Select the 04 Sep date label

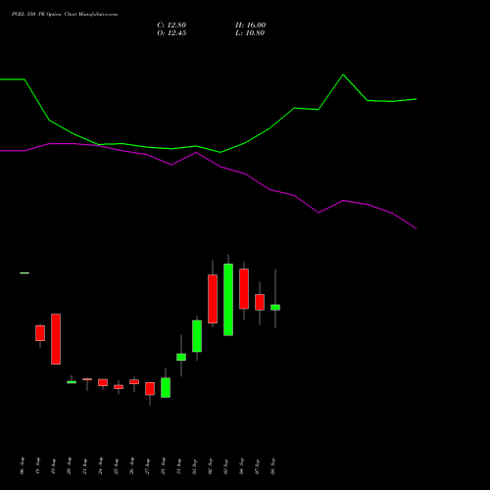click(241, 466)
